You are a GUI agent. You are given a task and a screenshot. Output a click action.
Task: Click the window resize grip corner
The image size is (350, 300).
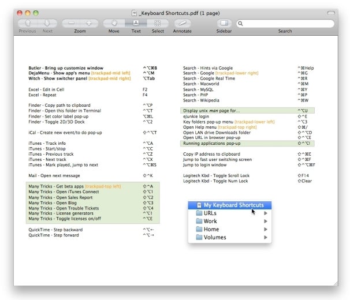pos(336,283)
